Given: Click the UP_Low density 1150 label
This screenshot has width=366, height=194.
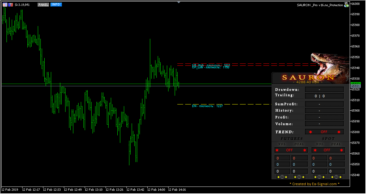Looking at the screenshot, I should click(211, 67).
